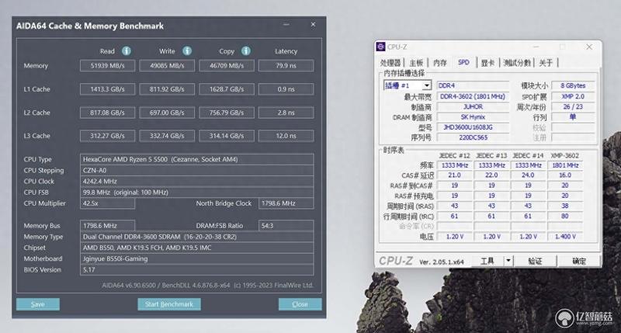
Task: Close the AIDA64 benchmark window
Action: coord(313,25)
